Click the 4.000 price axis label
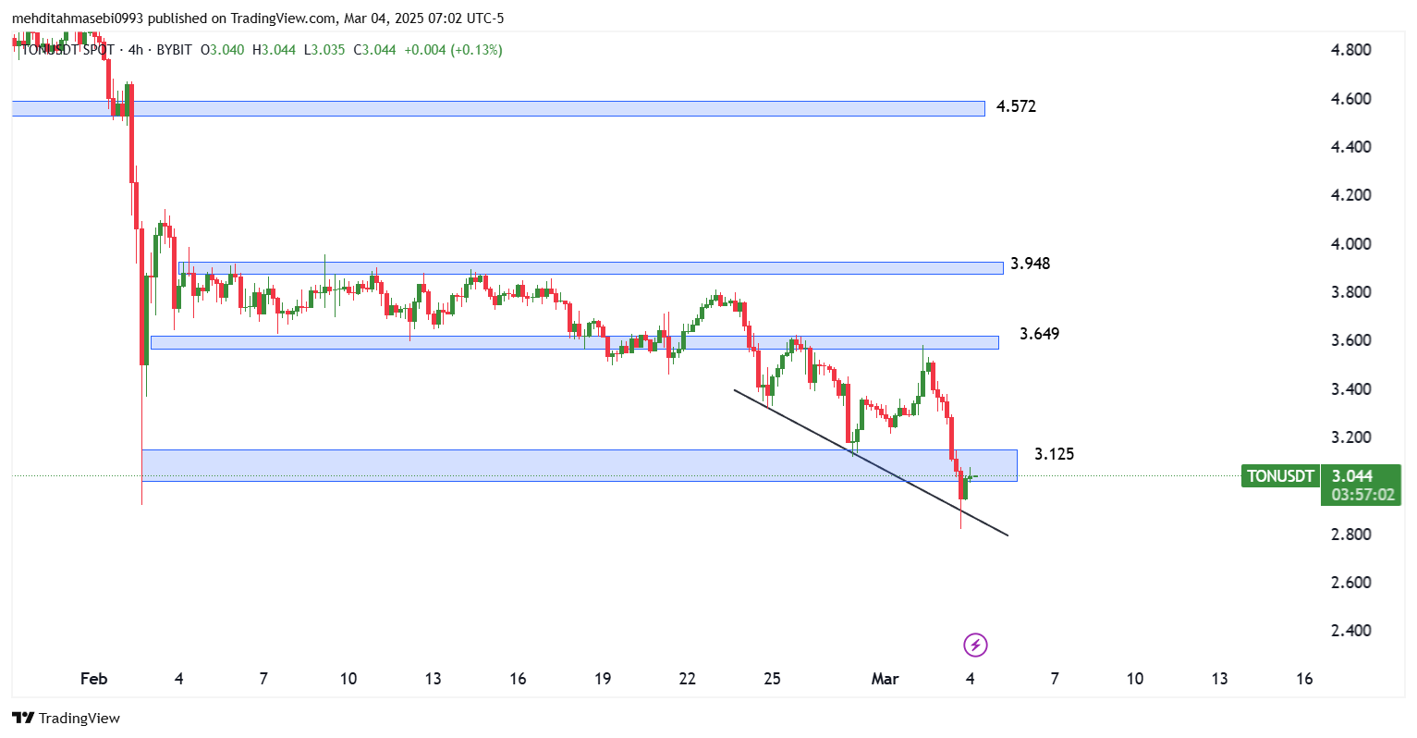 point(1350,244)
